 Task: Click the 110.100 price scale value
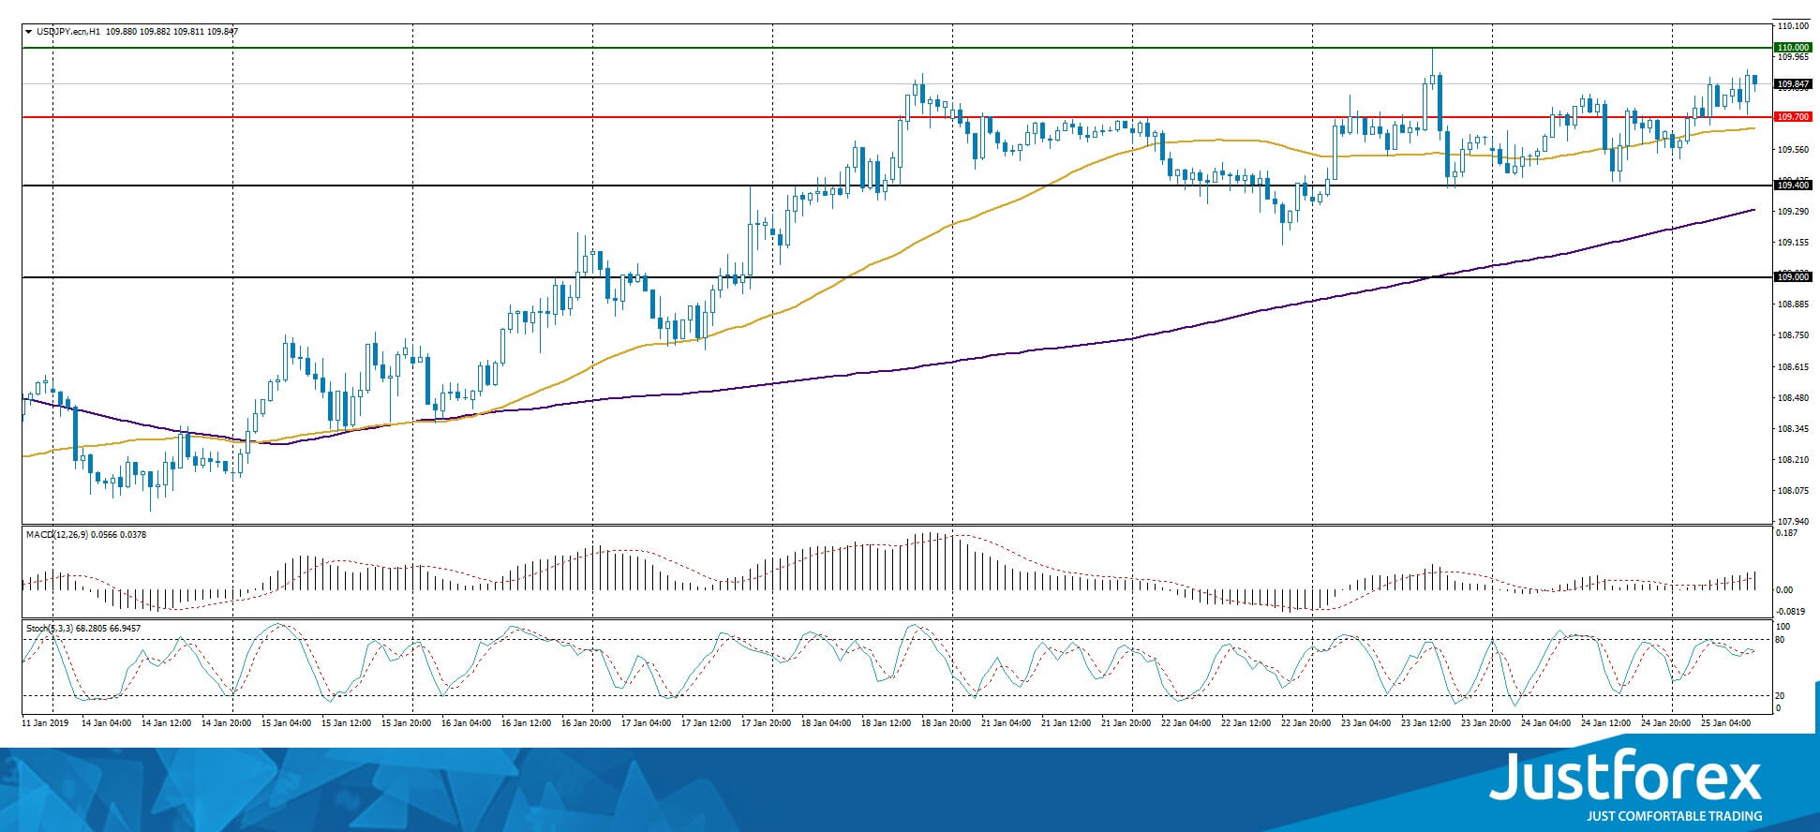click(x=1793, y=26)
